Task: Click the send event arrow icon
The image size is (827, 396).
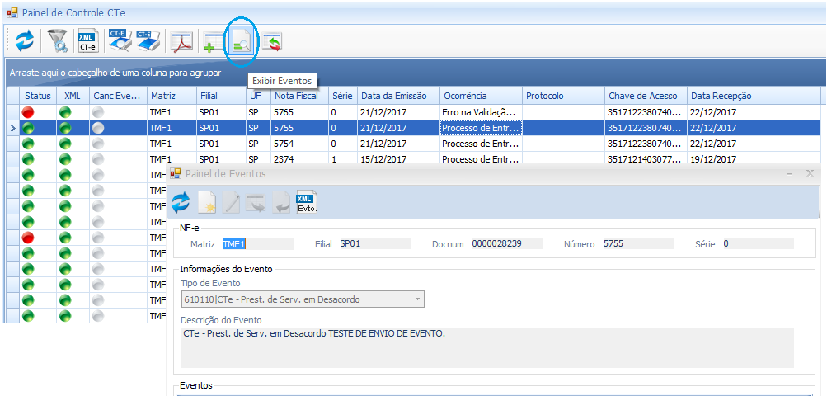Action: pos(256,203)
